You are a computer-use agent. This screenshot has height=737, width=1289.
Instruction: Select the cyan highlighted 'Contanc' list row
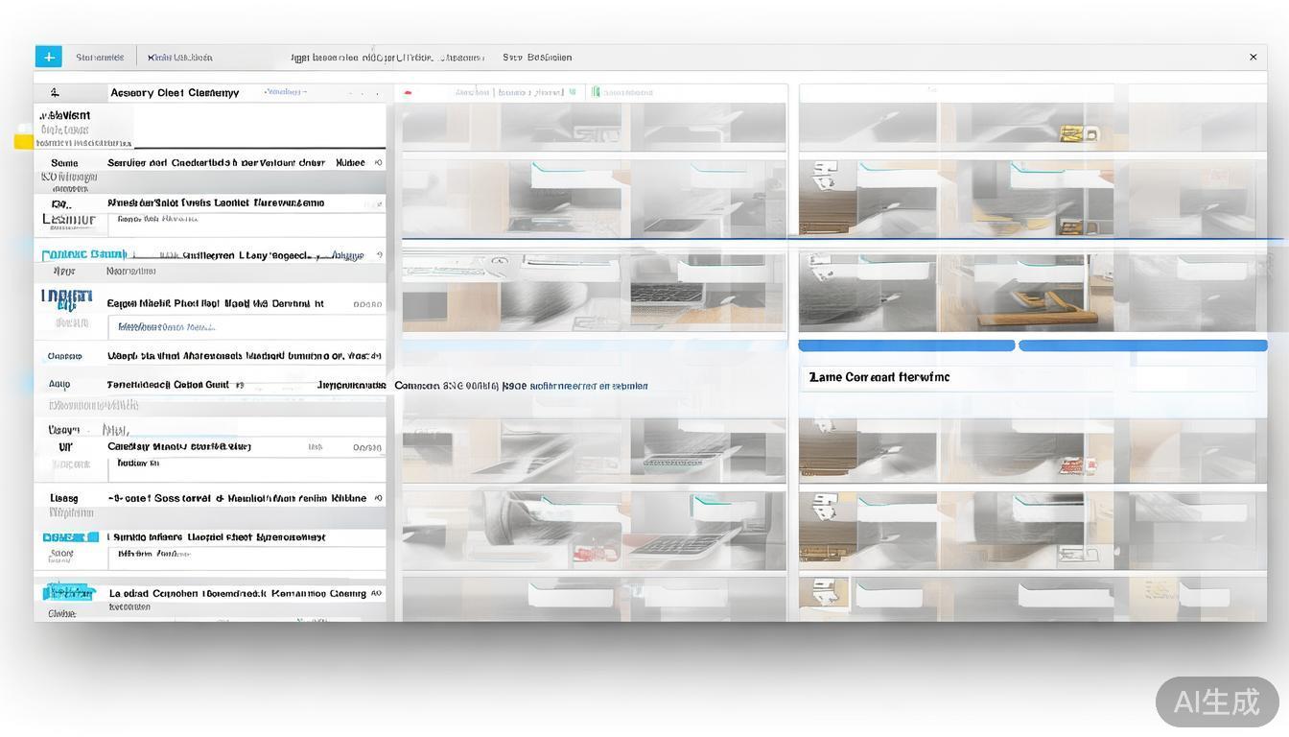click(x=84, y=254)
